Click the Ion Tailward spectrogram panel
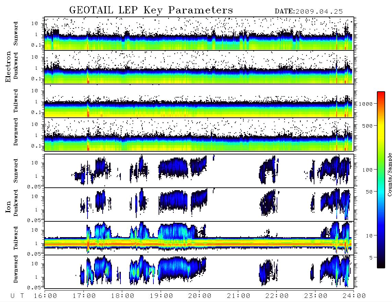The width and height of the screenshot is (392, 302). (199, 238)
